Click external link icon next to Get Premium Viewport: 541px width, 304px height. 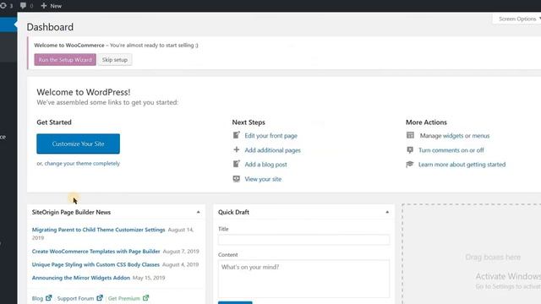146,298
